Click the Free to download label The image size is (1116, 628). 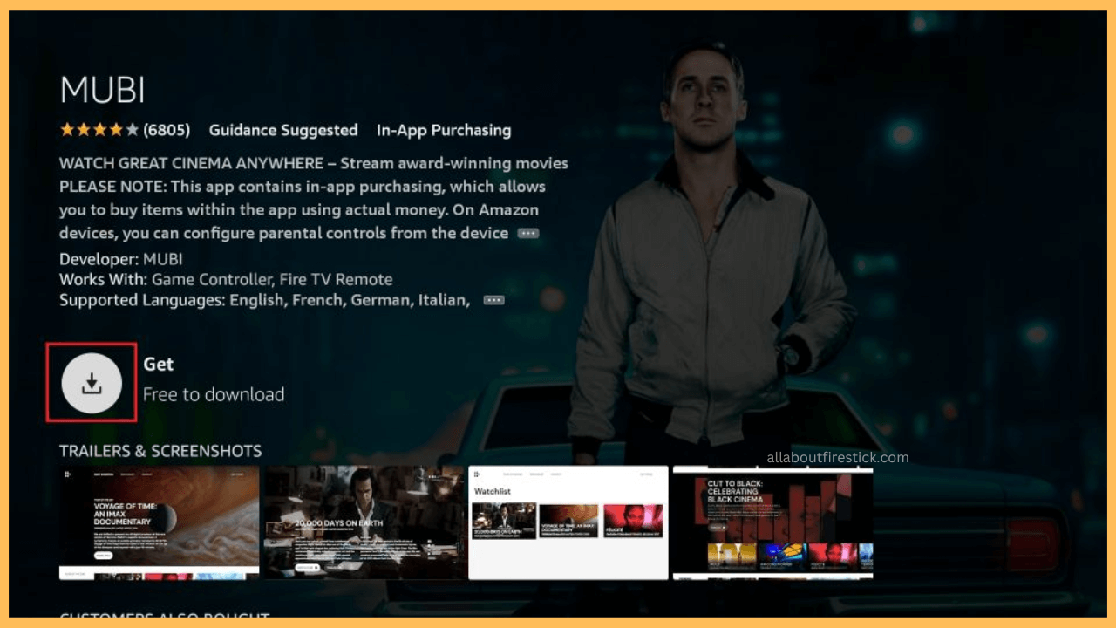point(214,394)
